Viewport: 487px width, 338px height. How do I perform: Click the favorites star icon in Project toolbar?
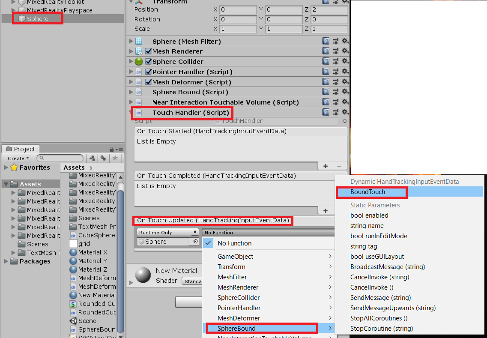coord(115,158)
